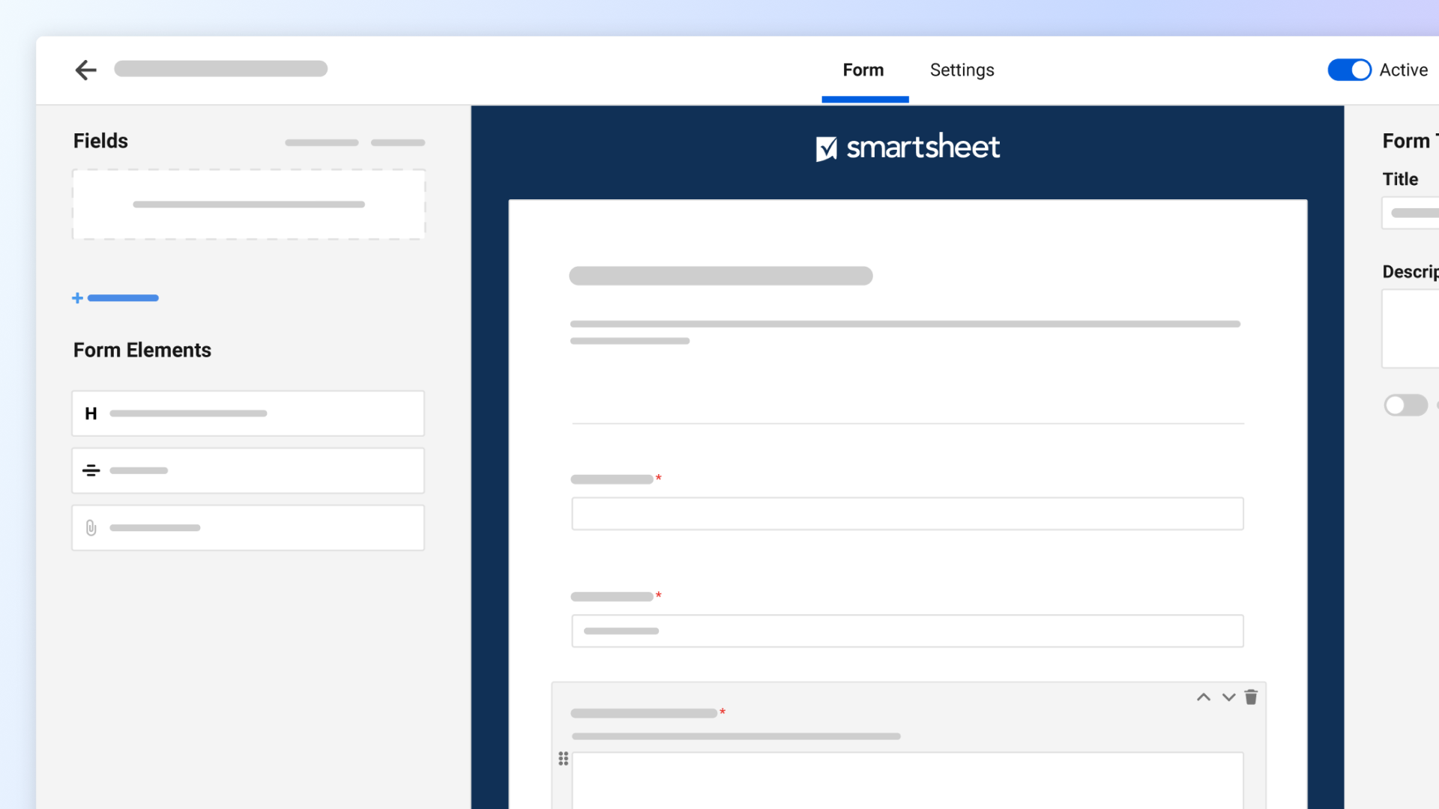Enable the toggle in right settings panel
The image size is (1439, 809).
pos(1406,405)
